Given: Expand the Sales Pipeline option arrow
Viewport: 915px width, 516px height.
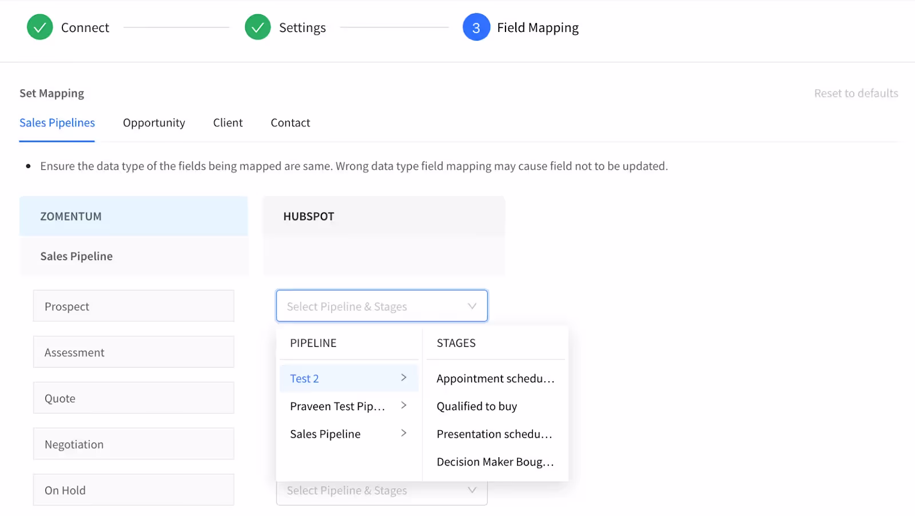Looking at the screenshot, I should (404, 433).
